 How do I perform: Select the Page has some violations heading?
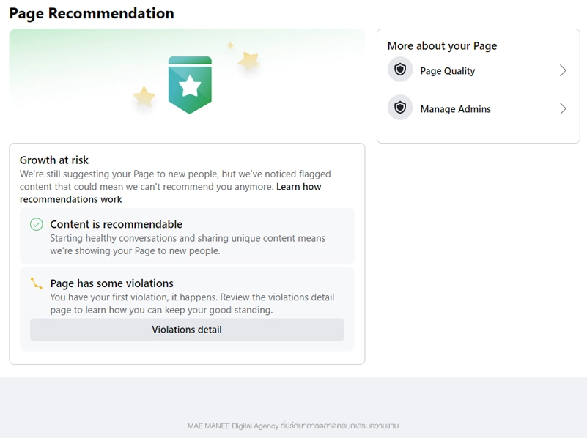click(x=111, y=283)
